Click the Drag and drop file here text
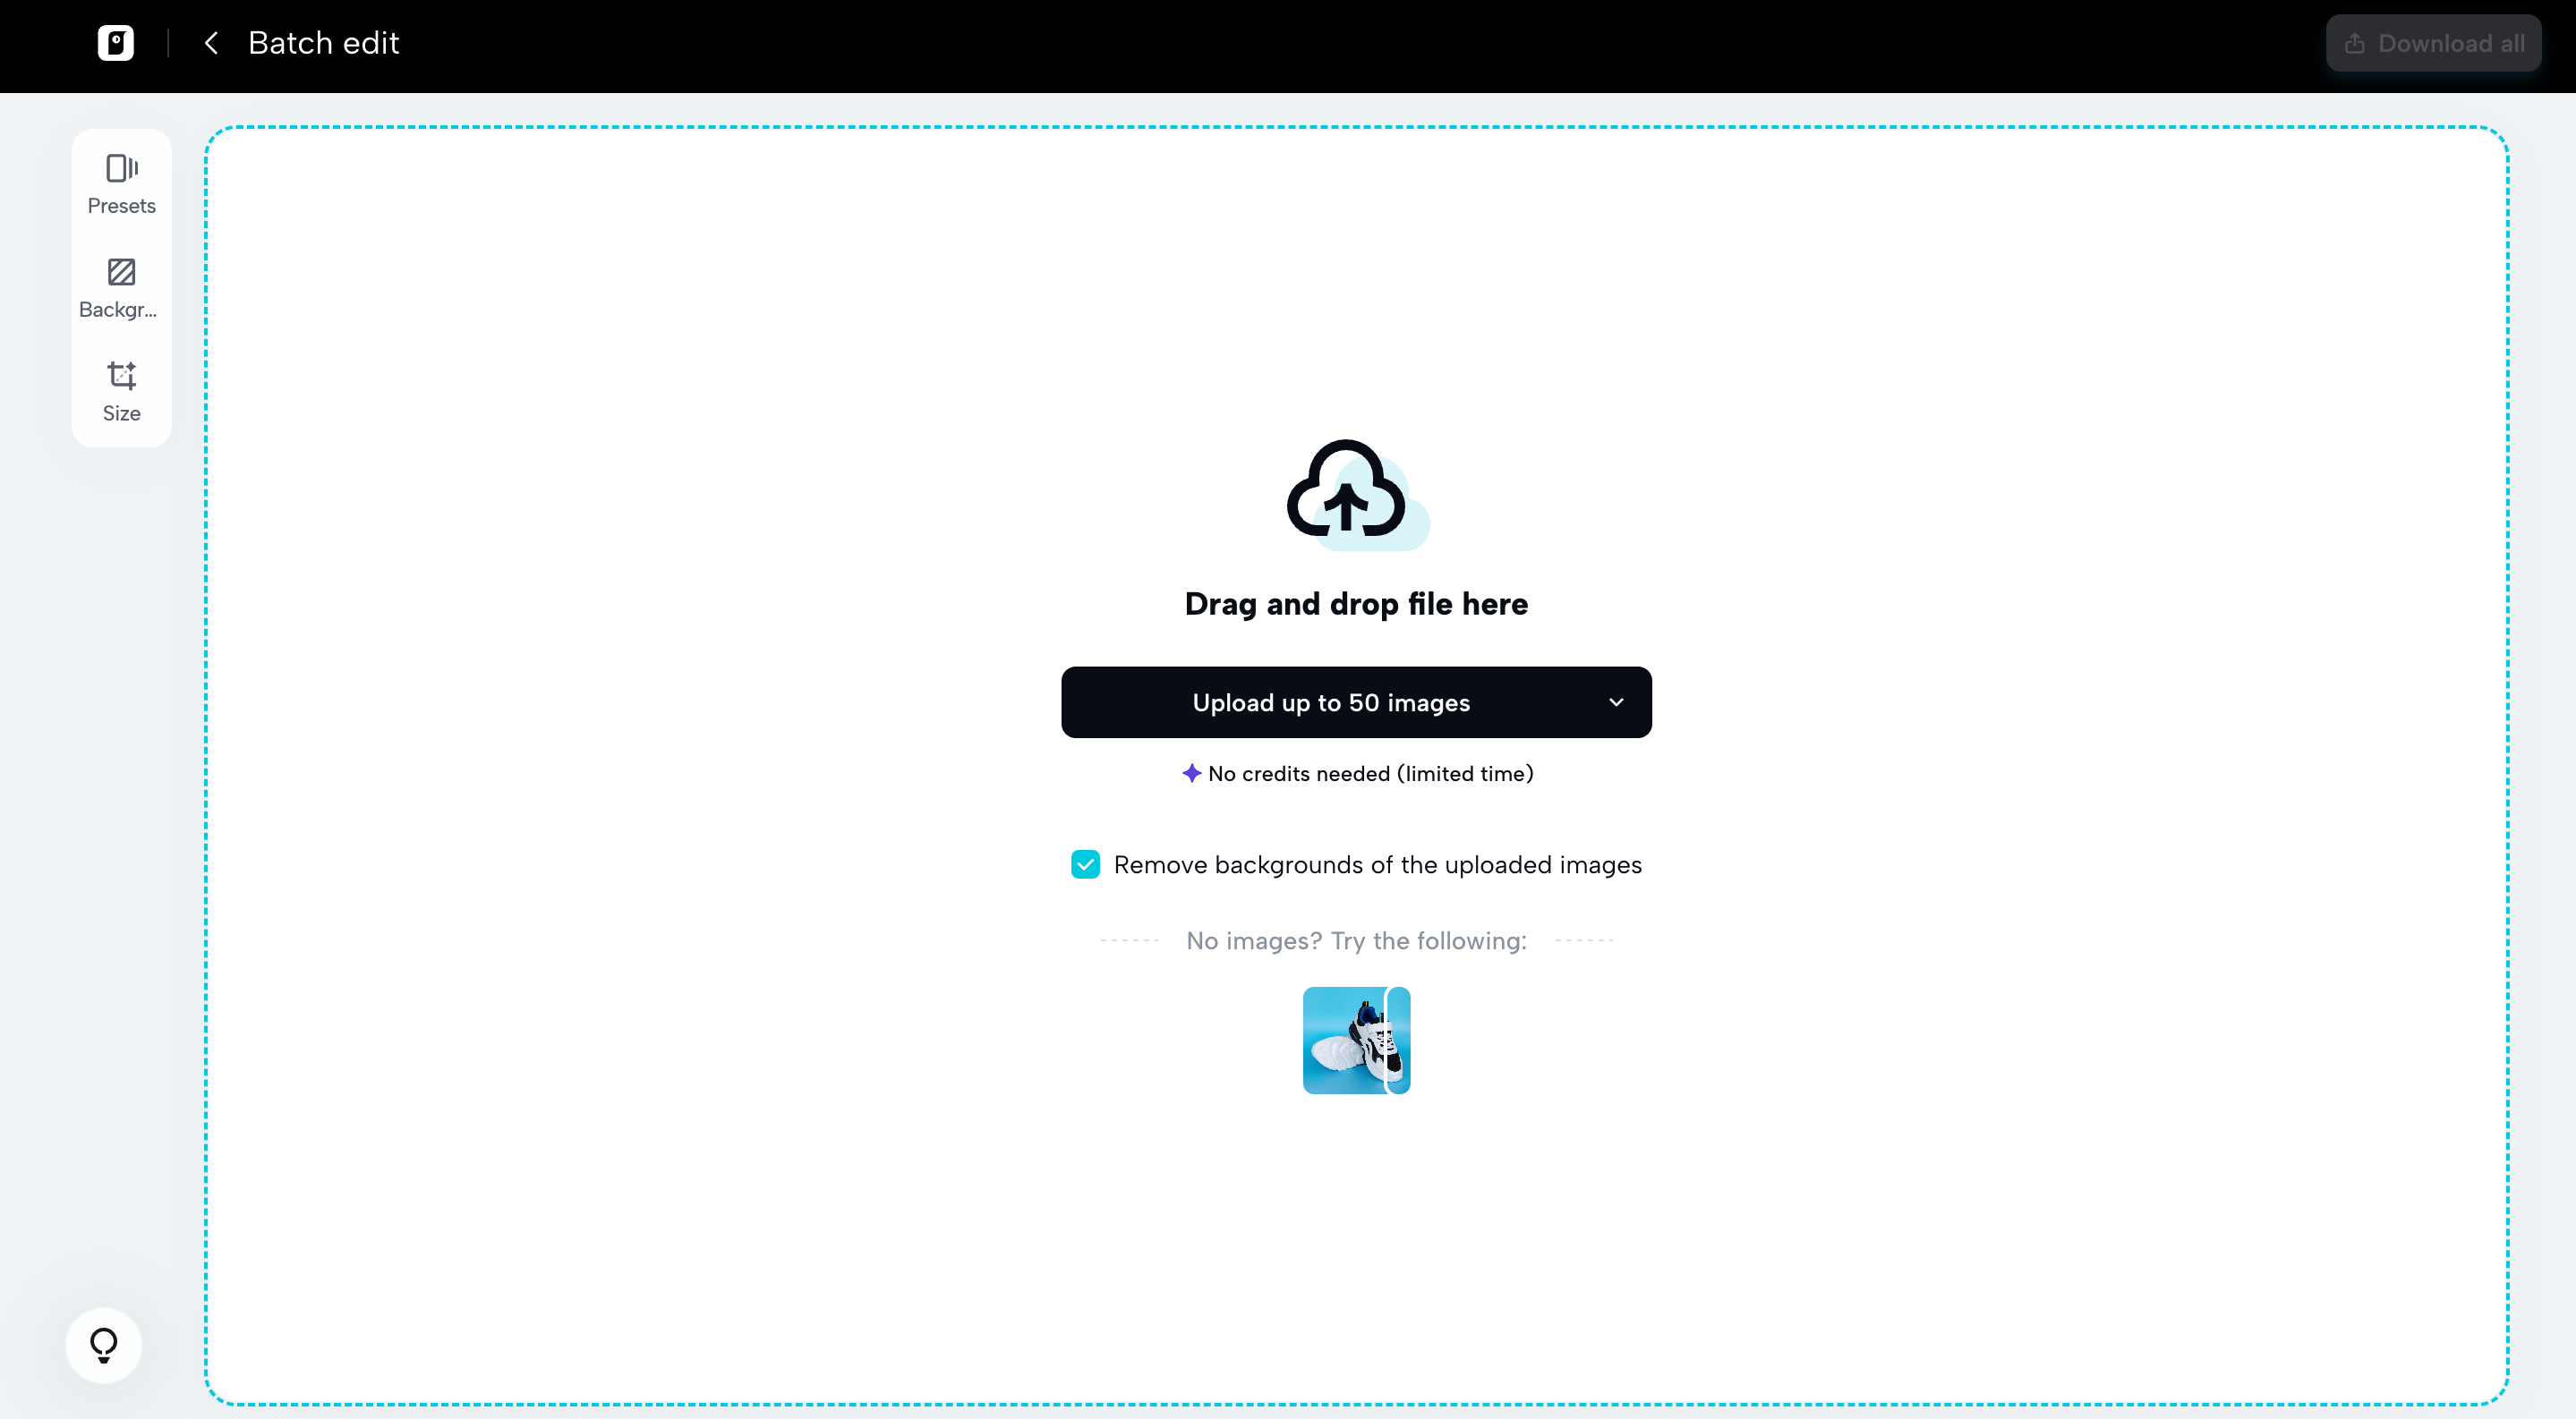The image size is (2576, 1419). pyautogui.click(x=1356, y=604)
